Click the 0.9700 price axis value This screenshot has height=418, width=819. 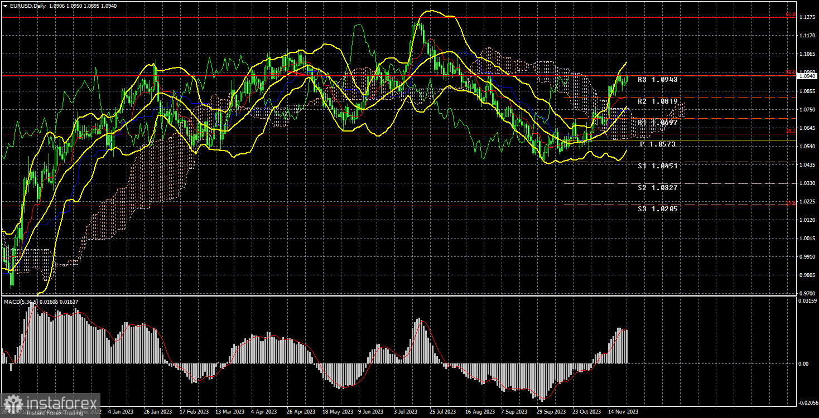pos(807,293)
